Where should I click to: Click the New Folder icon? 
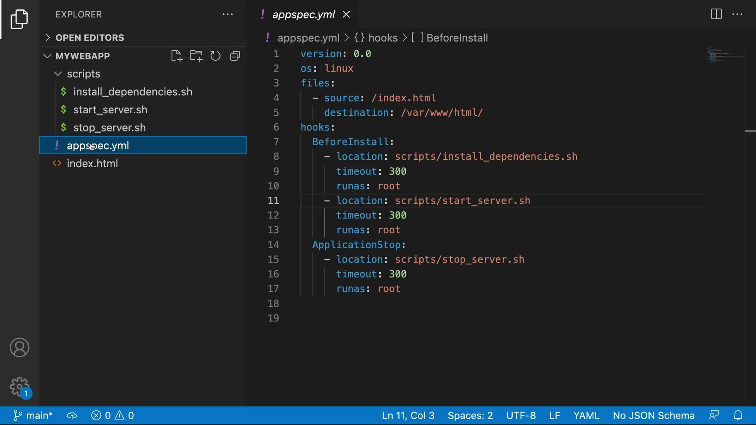[x=196, y=56]
